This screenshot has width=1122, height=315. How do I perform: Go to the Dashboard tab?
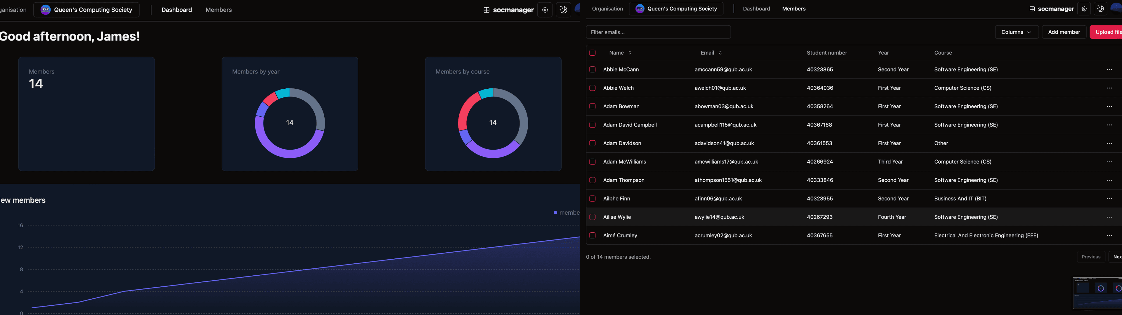tap(756, 8)
